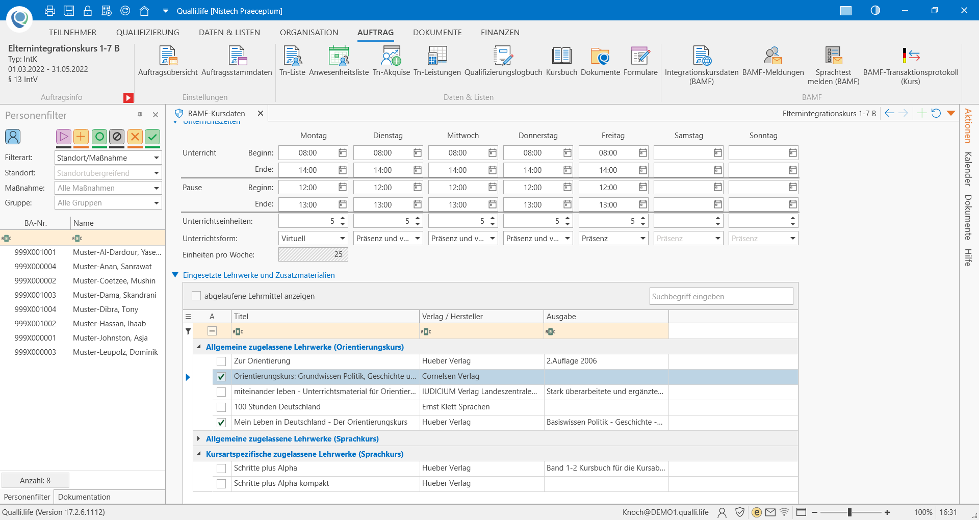Click the Suchbegriff eingeben search field
Viewport: 979px width, 520px height.
(721, 296)
